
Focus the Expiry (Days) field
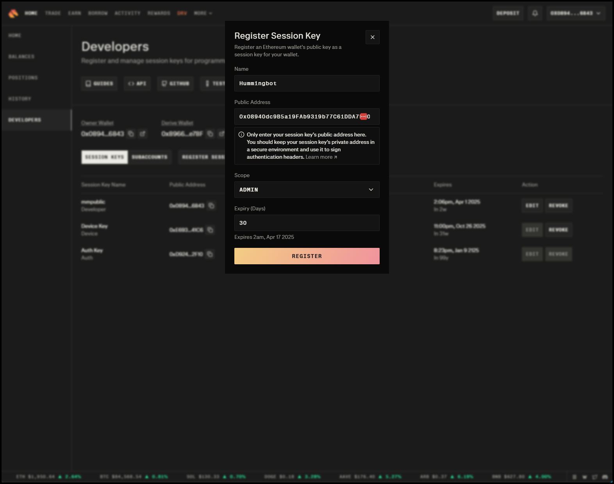307,223
